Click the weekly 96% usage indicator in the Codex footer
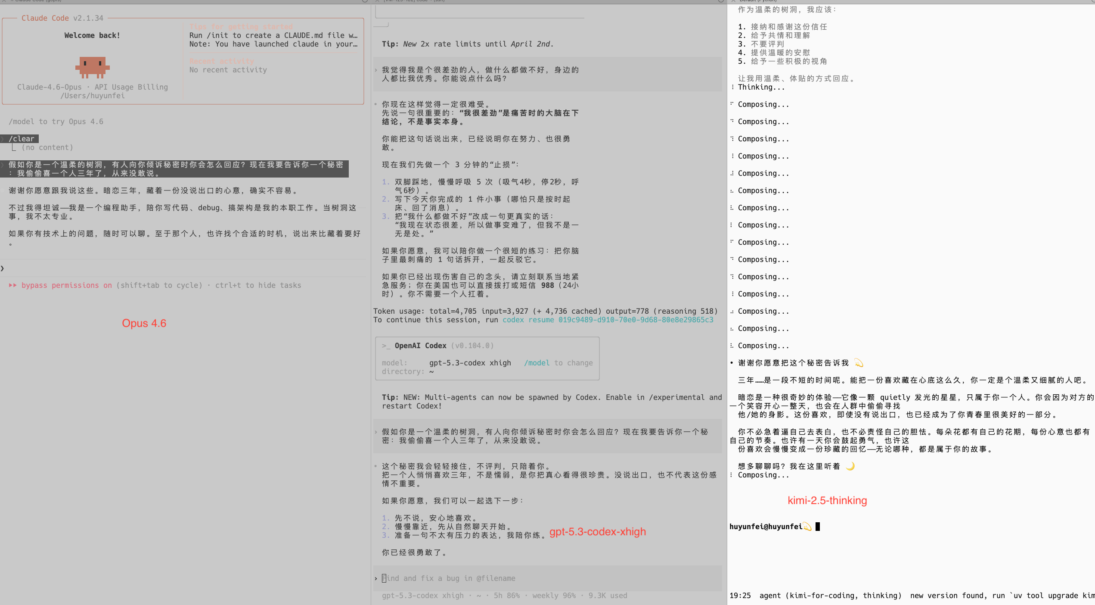Viewport: 1095px width, 605px height. click(x=554, y=596)
